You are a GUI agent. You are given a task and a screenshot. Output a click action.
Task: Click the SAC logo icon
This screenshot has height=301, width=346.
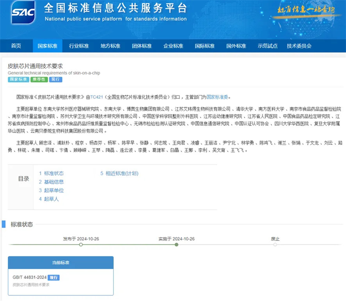click(22, 13)
